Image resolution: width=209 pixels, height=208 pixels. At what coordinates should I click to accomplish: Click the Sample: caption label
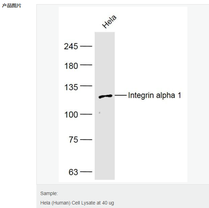point(49,193)
